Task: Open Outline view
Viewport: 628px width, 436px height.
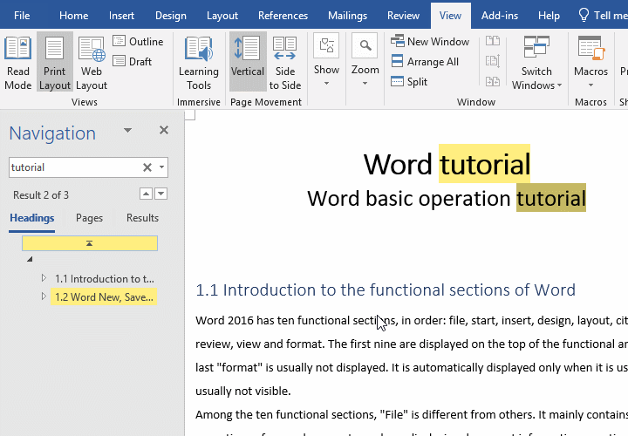Action: point(139,41)
